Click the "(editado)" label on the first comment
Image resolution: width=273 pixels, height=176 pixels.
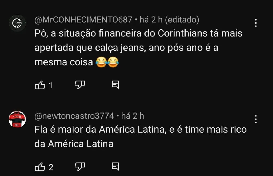coord(182,19)
